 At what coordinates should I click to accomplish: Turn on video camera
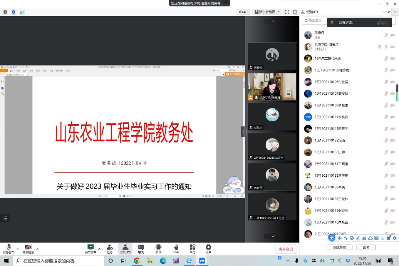[x=28, y=248]
